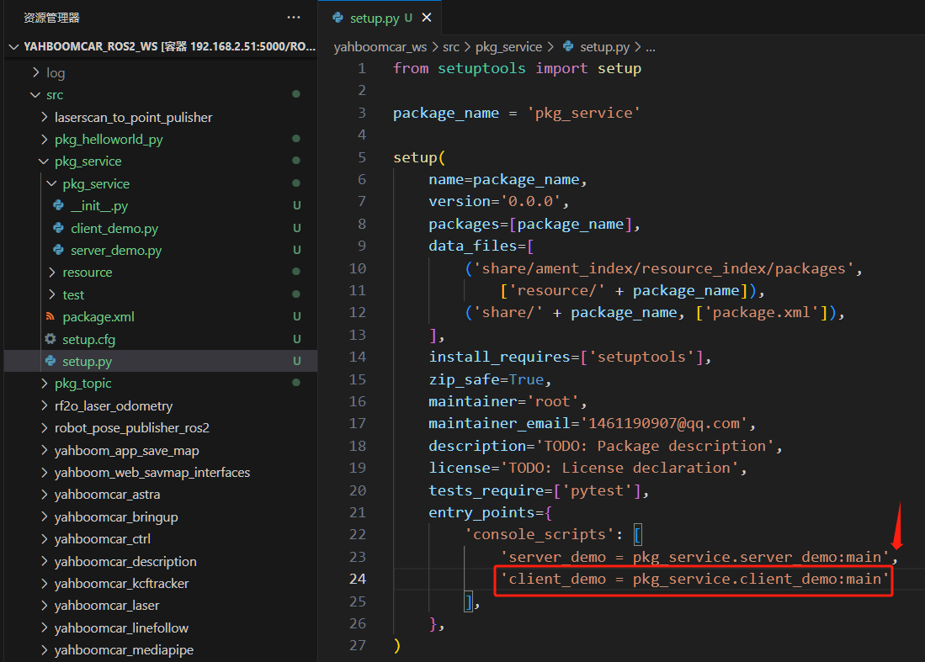Expand the rf2o_laser_odometry folder
This screenshot has height=662, width=925.
(45, 405)
